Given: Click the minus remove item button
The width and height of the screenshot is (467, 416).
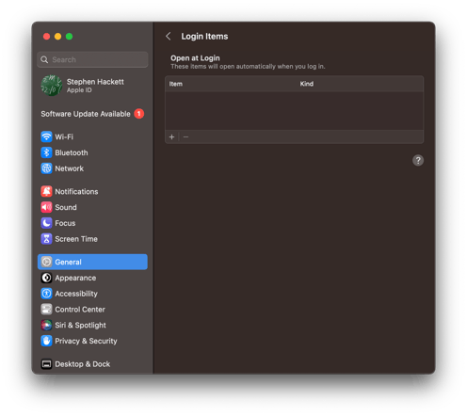Looking at the screenshot, I should [x=185, y=137].
